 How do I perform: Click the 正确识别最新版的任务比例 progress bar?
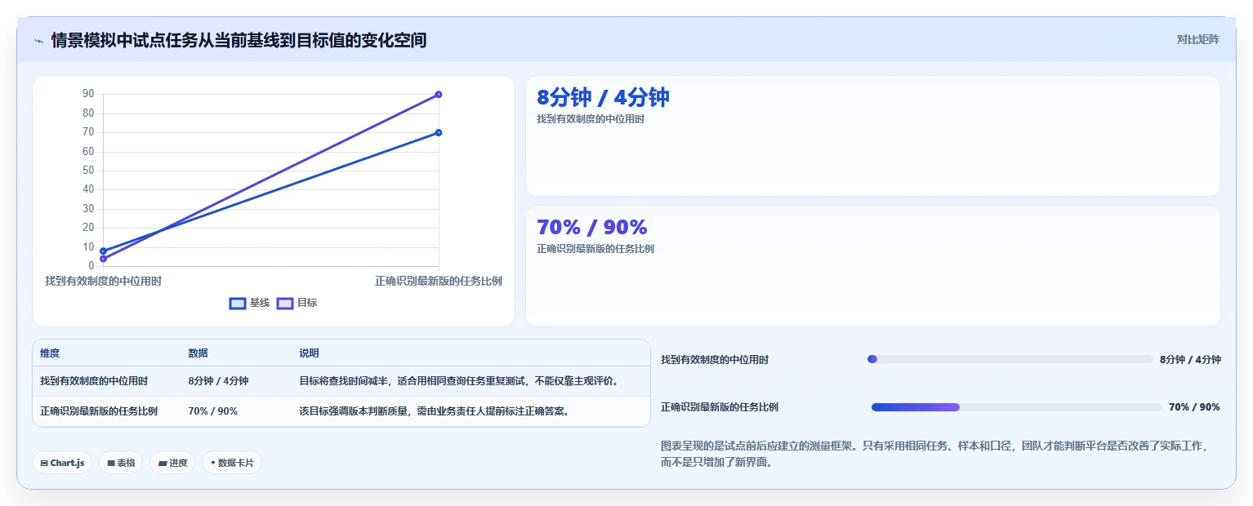pyautogui.click(x=1017, y=407)
